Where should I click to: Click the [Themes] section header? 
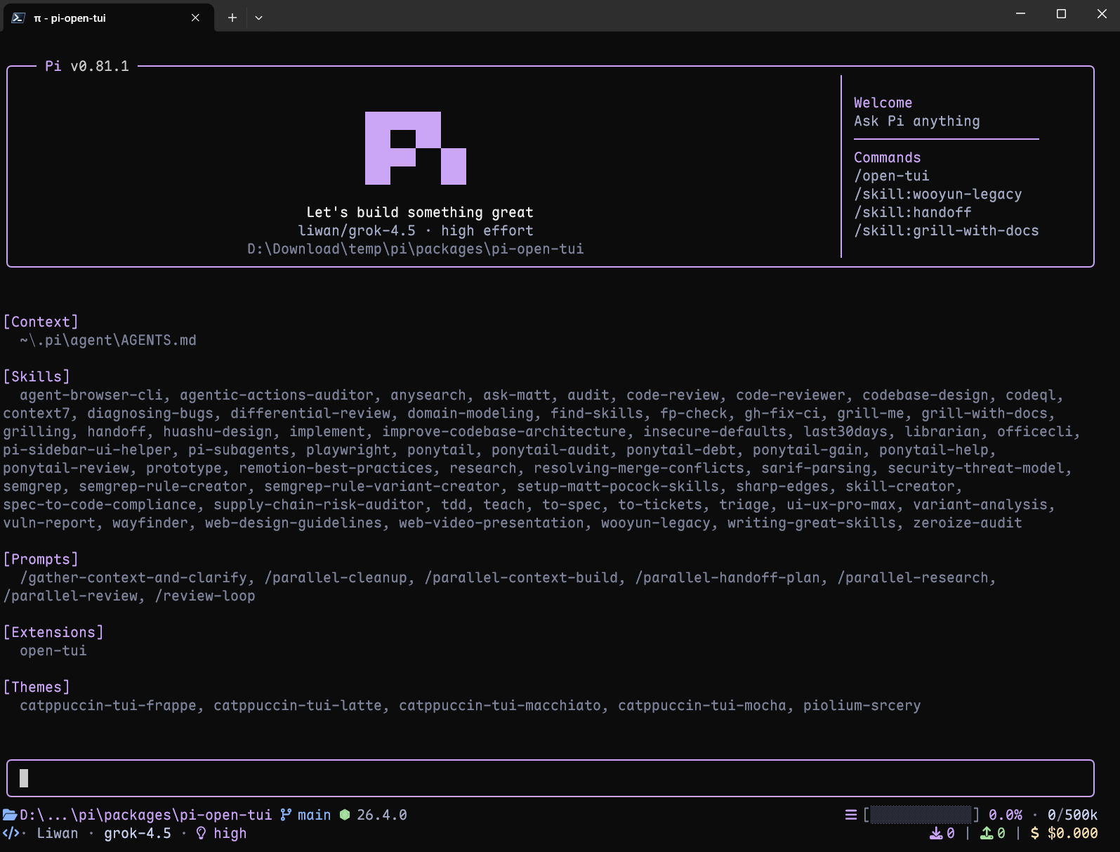tap(37, 687)
